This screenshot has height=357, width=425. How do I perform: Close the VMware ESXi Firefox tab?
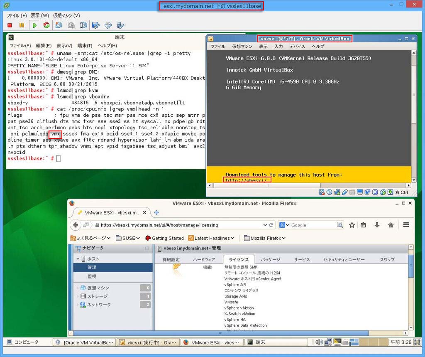pyautogui.click(x=144, y=212)
